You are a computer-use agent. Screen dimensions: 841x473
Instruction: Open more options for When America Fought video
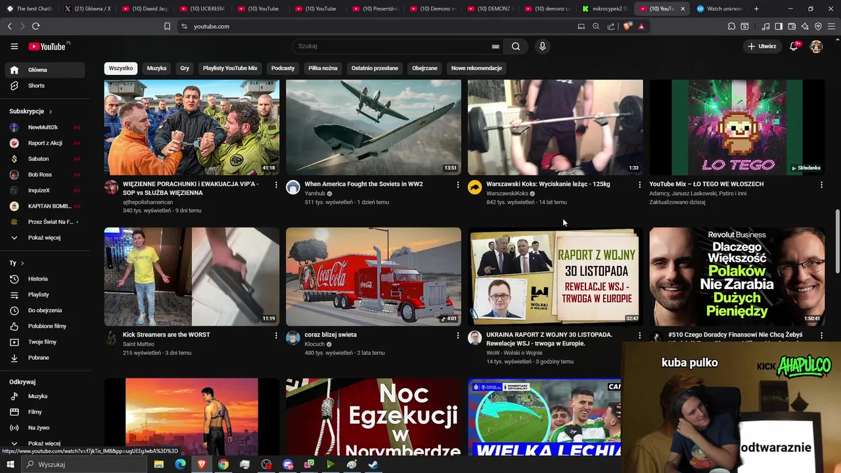tap(458, 185)
